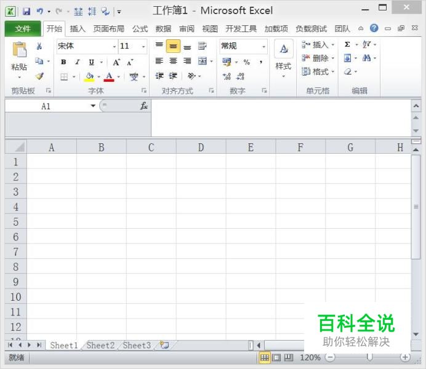Click the Decrease Decimal icon
426x369 pixels.
pyautogui.click(x=241, y=76)
